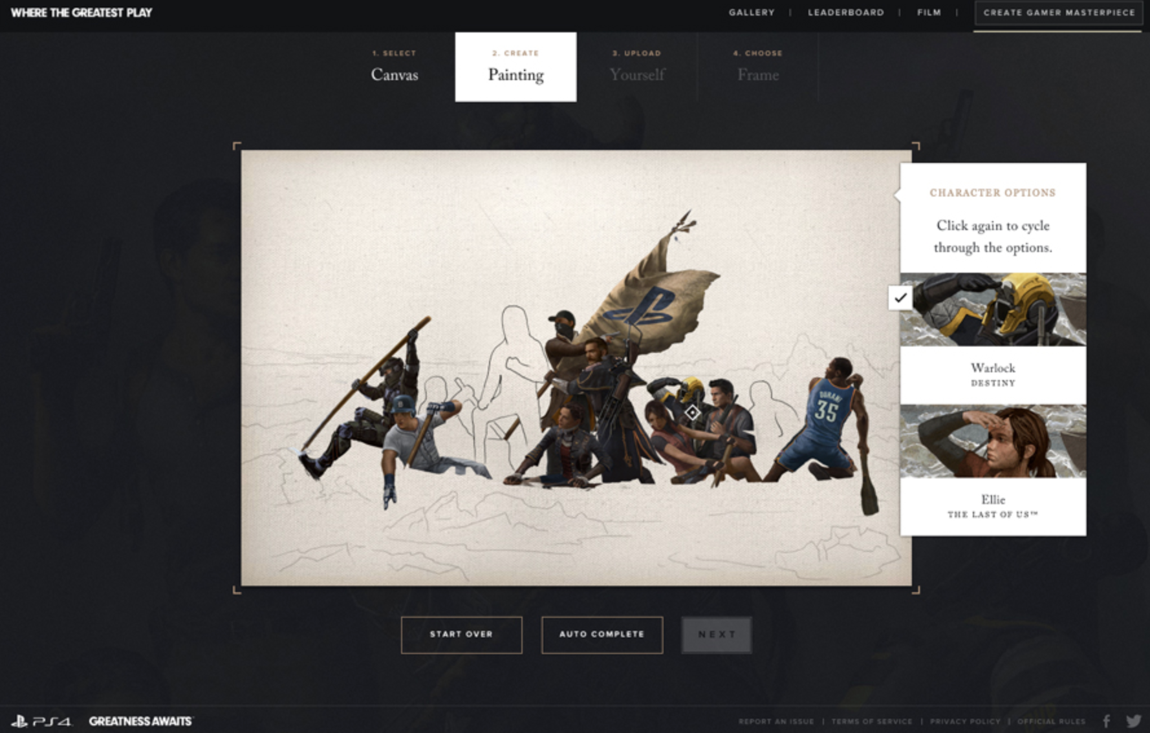Select the Warlock Destiny thumbnail
This screenshot has height=733, width=1150.
993,309
